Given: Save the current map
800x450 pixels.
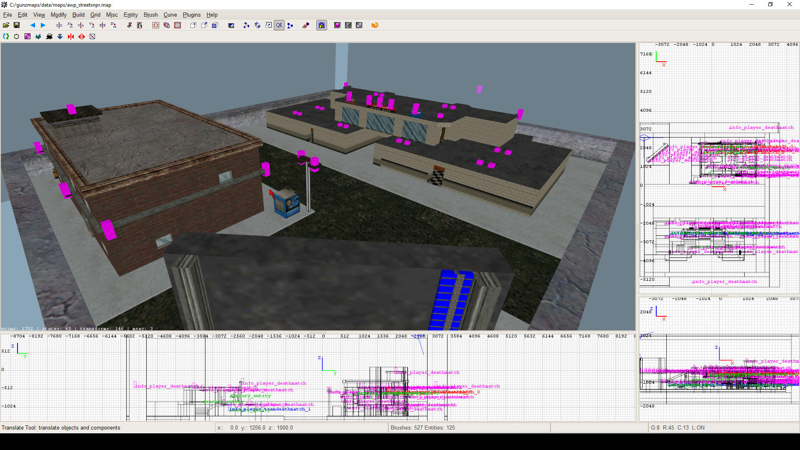Looking at the screenshot, I should coord(17,25).
